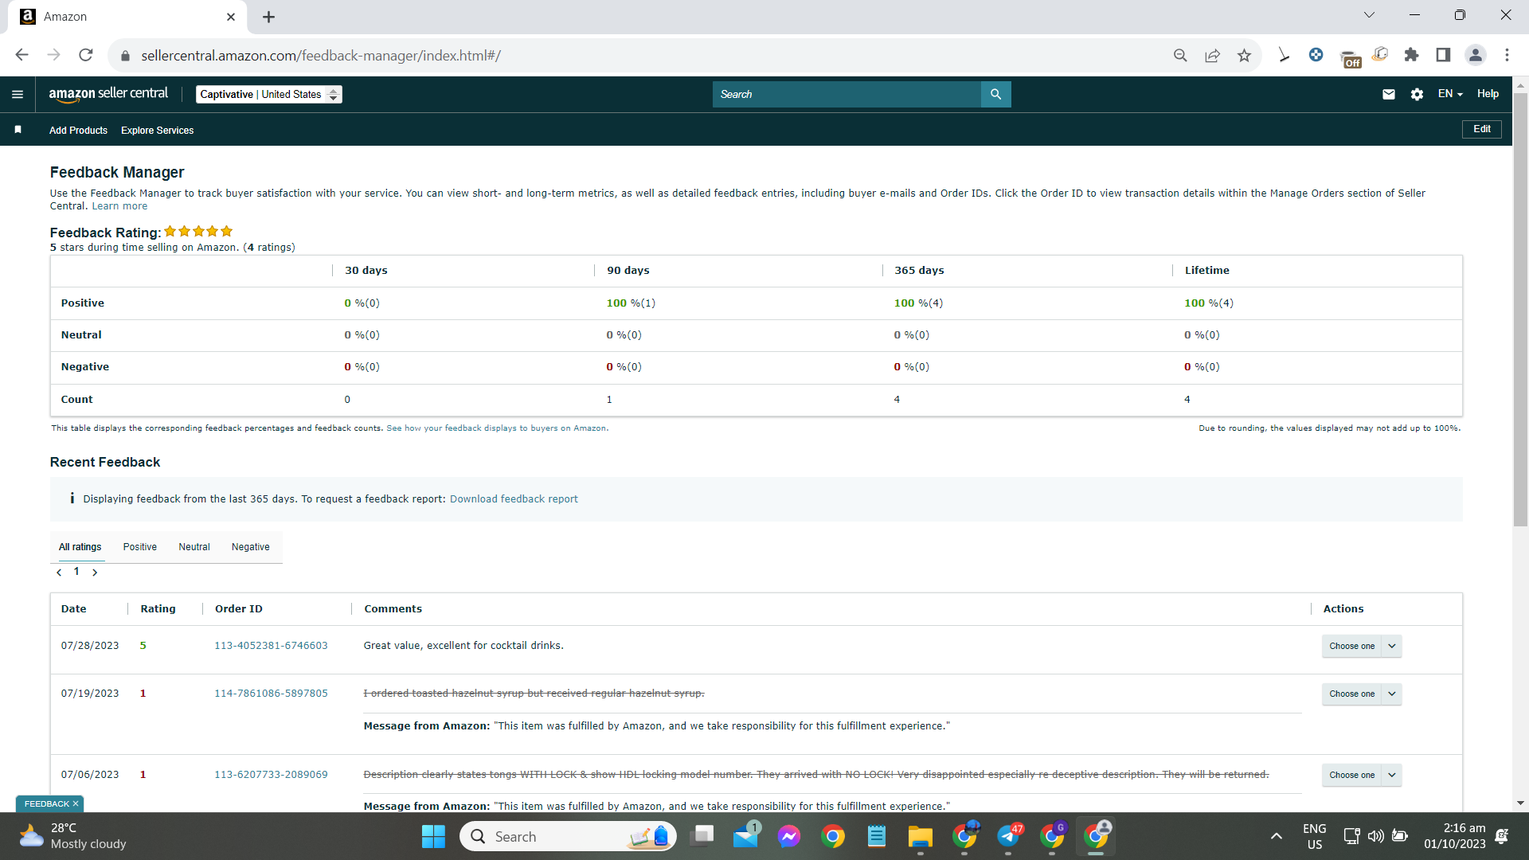Click Download feedback report link
The height and width of the screenshot is (860, 1529).
(514, 499)
